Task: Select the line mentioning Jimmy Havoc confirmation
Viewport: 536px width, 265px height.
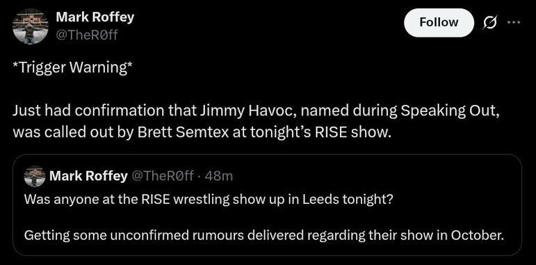Action: tap(257, 111)
